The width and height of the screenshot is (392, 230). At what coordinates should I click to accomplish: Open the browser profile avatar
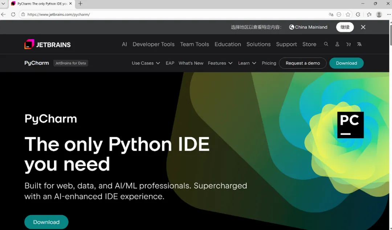coord(379,14)
